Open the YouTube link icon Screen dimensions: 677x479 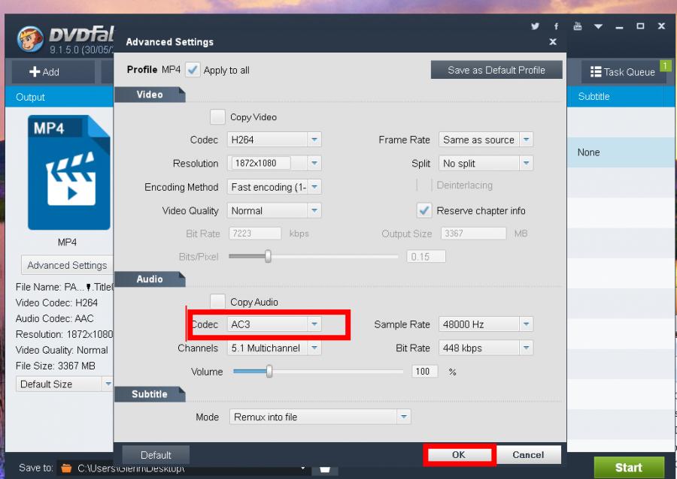(x=578, y=26)
